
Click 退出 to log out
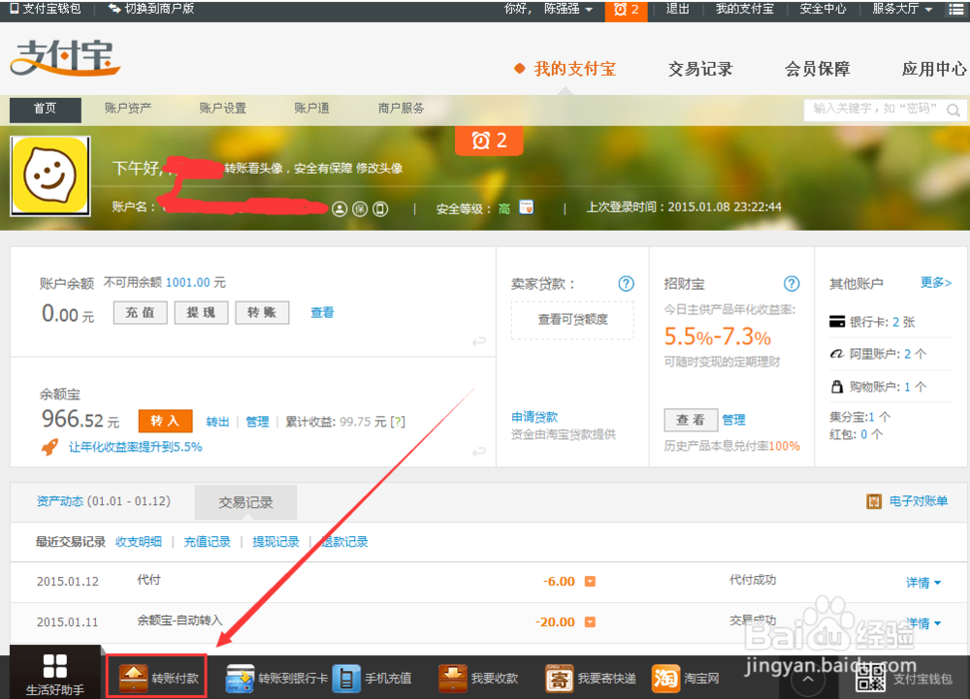677,10
